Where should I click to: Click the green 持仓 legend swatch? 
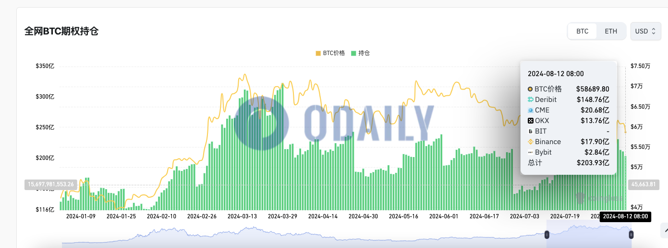tap(353, 53)
